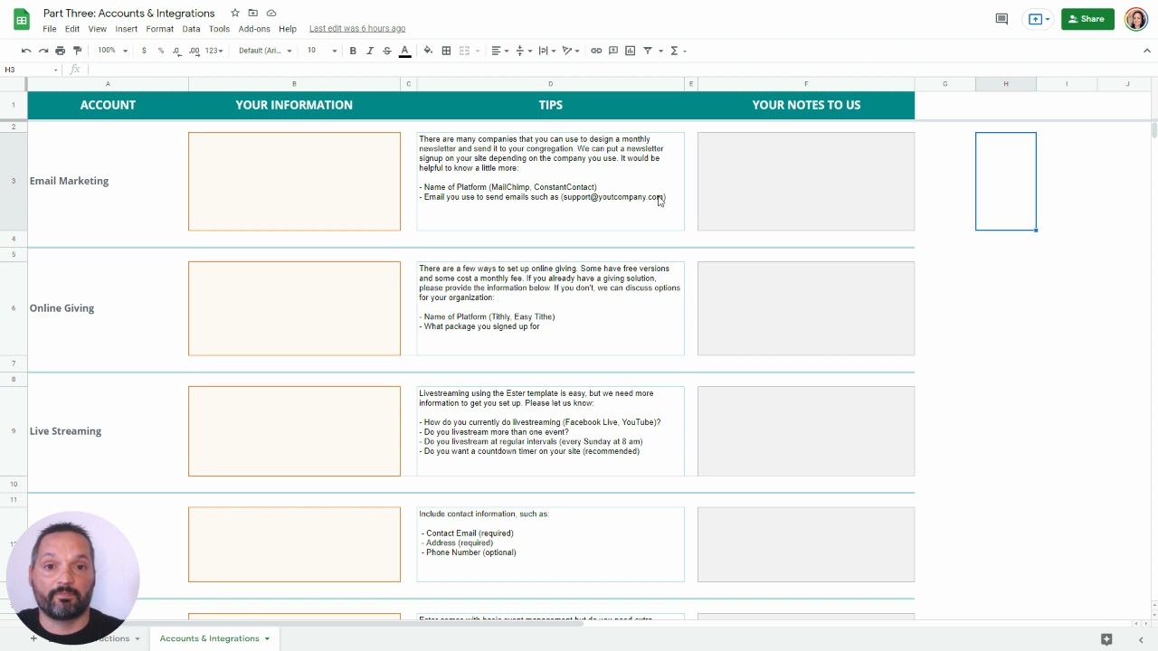Viewport: 1158px width, 651px height.
Task: Open the text color picker
Action: coord(404,51)
